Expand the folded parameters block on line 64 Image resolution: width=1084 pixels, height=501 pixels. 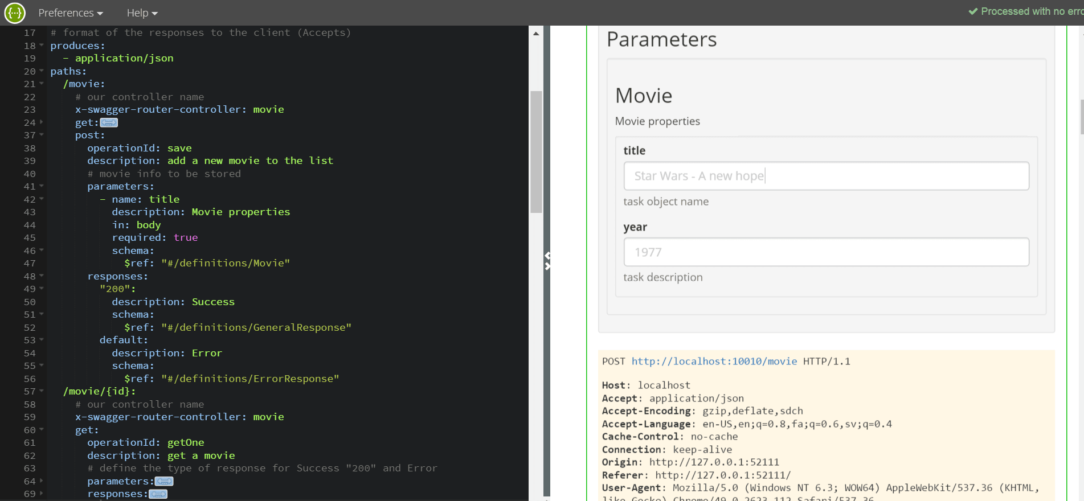coord(164,481)
